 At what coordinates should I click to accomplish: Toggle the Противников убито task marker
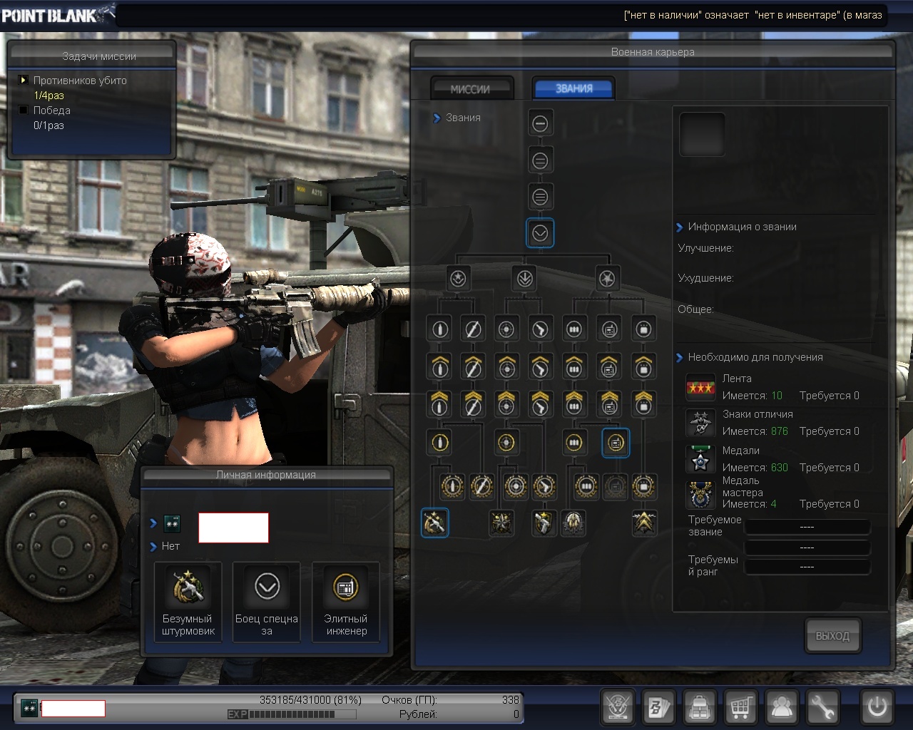point(24,81)
